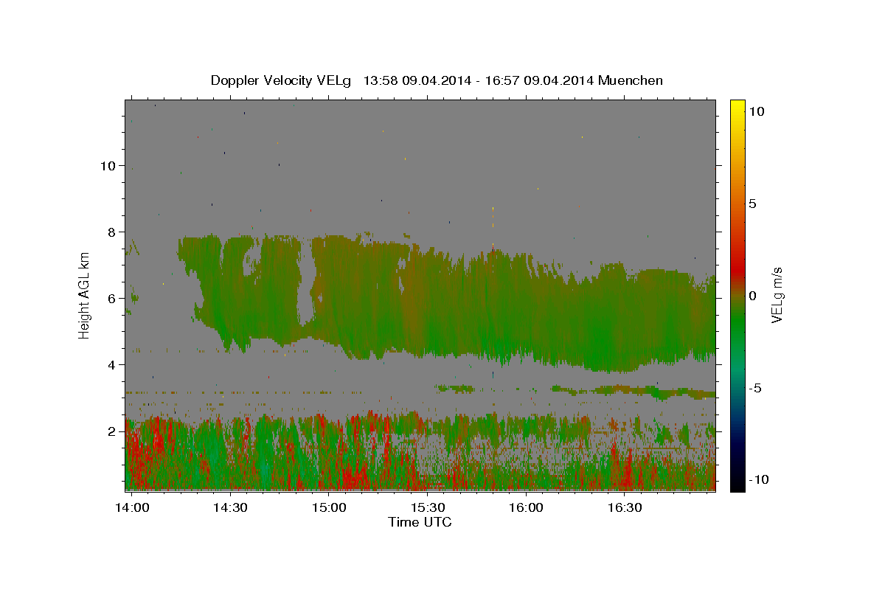
Task: Click the height tick label 10
Action: (x=107, y=165)
